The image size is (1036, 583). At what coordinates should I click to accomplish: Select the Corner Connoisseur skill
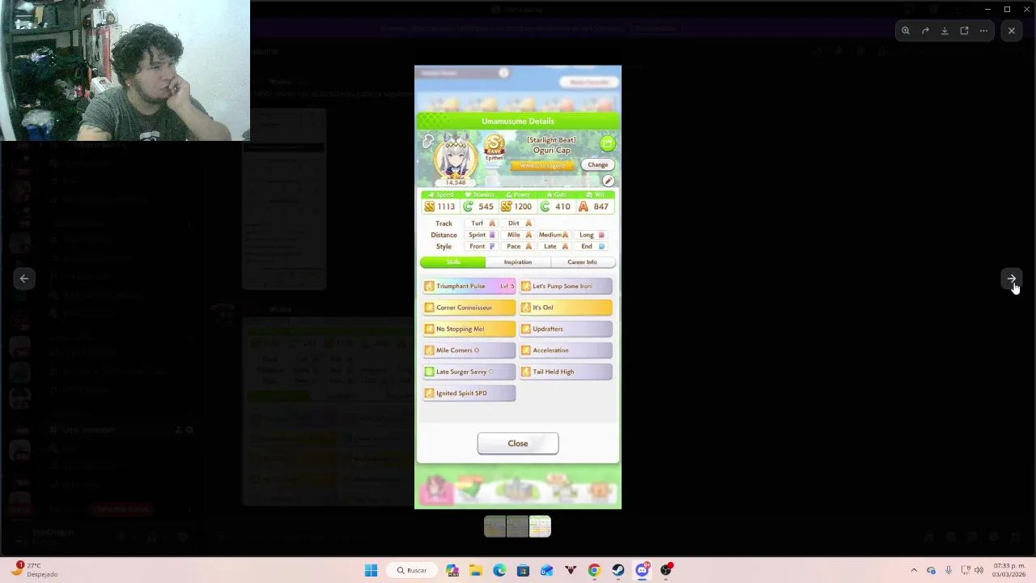469,308
